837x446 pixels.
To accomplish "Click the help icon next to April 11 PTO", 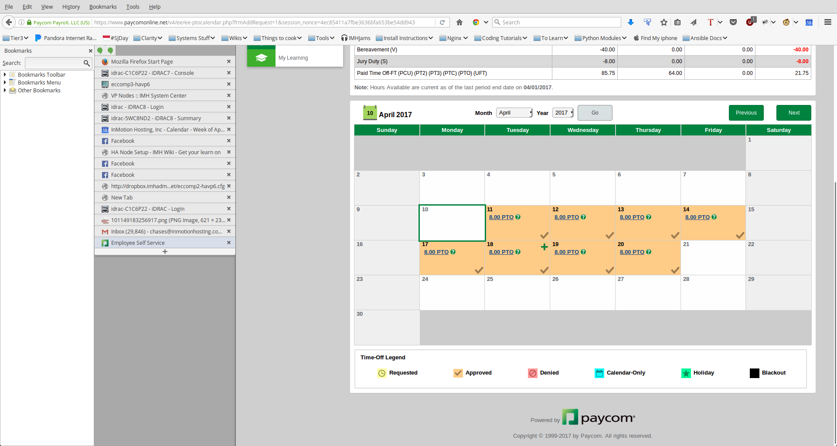I will (x=518, y=217).
